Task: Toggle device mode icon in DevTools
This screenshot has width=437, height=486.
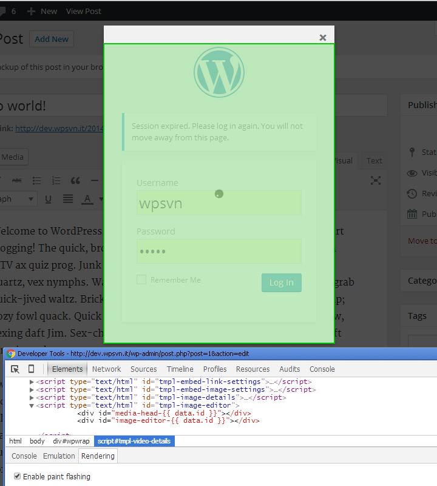Action: [32, 369]
